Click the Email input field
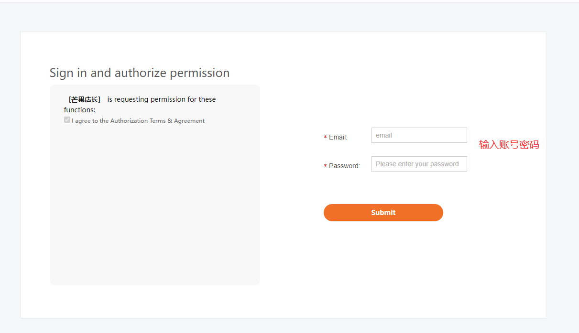This screenshot has height=333, width=579. 419,135
